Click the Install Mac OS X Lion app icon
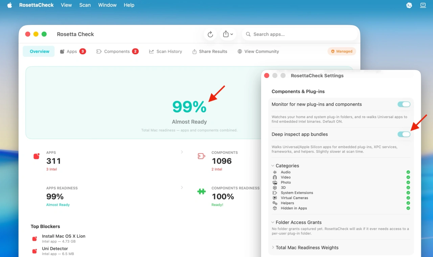The image size is (433, 257). [35, 239]
